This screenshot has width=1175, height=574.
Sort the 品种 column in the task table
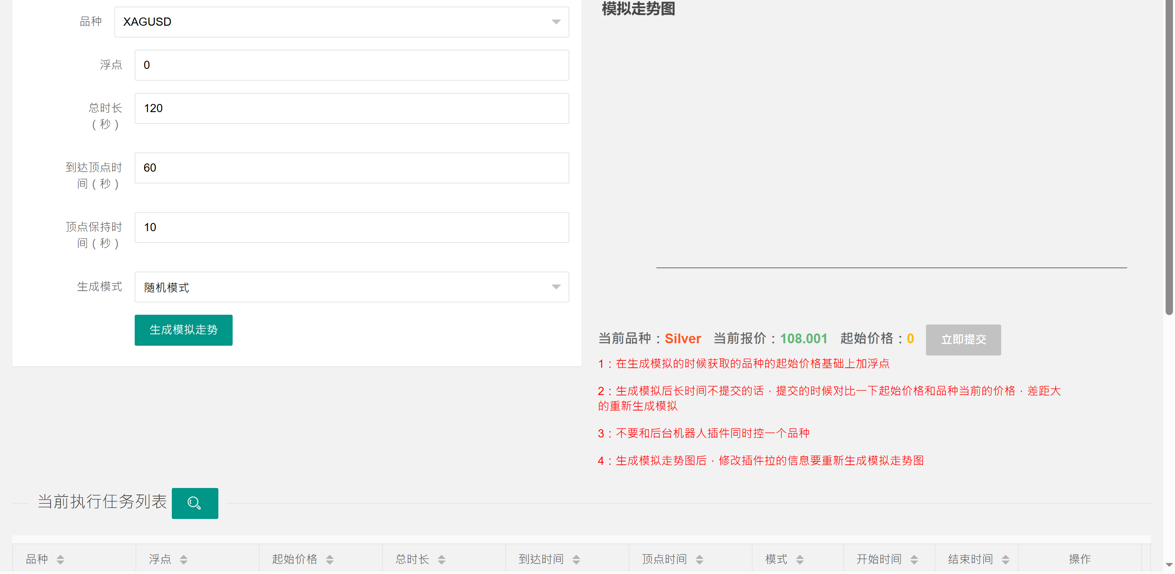coord(60,559)
